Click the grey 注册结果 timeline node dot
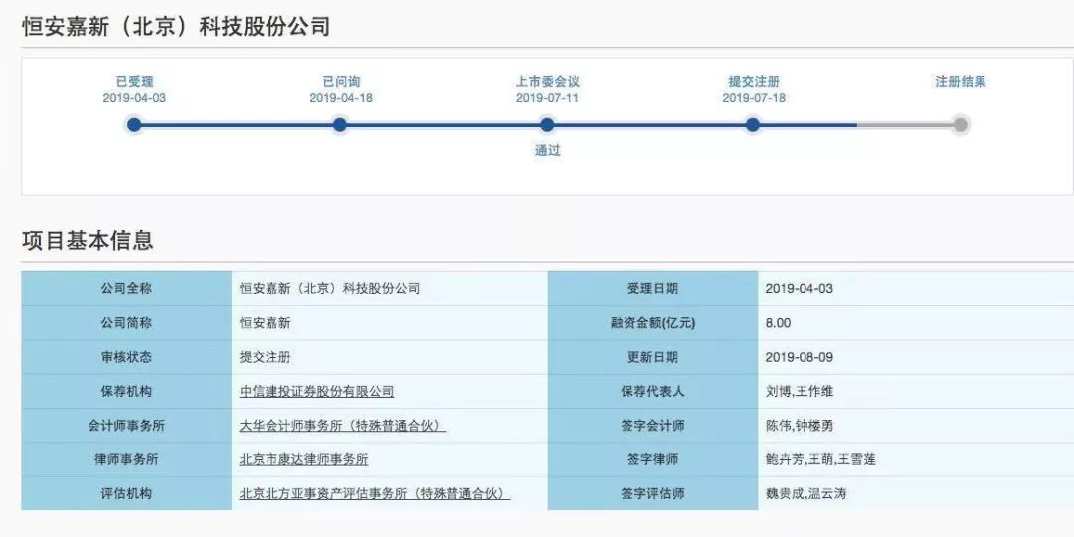The width and height of the screenshot is (1074, 537). [x=961, y=124]
